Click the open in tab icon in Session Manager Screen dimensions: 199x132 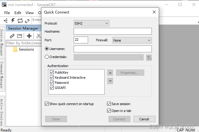tap(20, 36)
